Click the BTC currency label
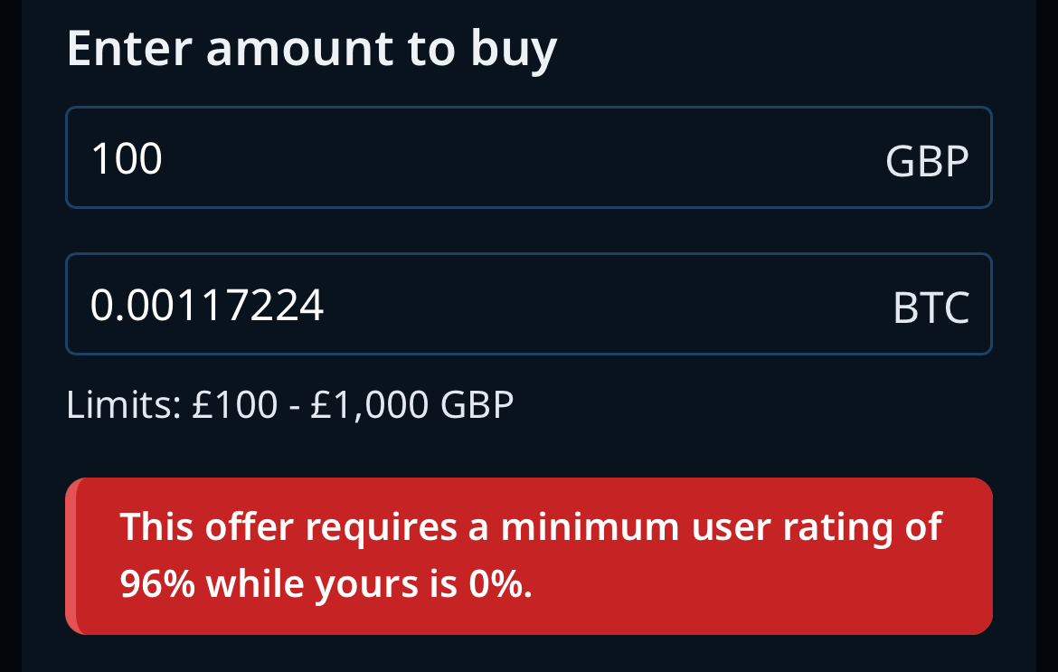1058x672 pixels. (930, 309)
